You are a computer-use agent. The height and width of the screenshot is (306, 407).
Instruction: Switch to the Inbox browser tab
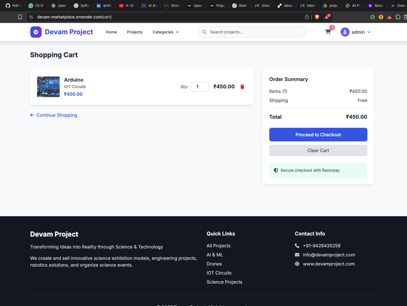click(x=308, y=5)
